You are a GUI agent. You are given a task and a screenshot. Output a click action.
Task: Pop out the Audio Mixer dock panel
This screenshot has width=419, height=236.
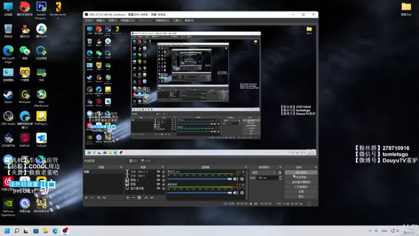point(246,167)
